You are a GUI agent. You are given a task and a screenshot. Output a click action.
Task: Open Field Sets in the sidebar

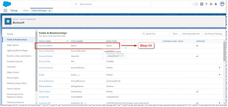(x=11, y=67)
